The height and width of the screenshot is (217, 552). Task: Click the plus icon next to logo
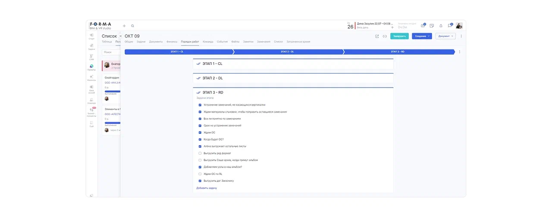click(x=124, y=26)
